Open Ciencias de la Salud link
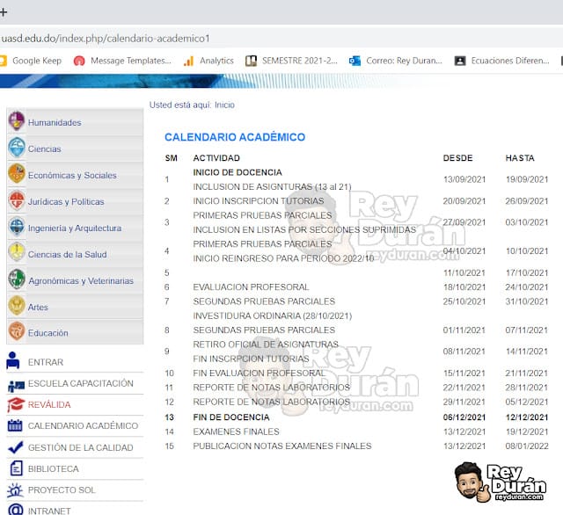Image resolution: width=563 pixels, height=515 pixels. pos(67,254)
